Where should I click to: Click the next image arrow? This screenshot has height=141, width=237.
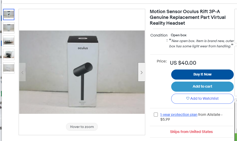pos(141,72)
